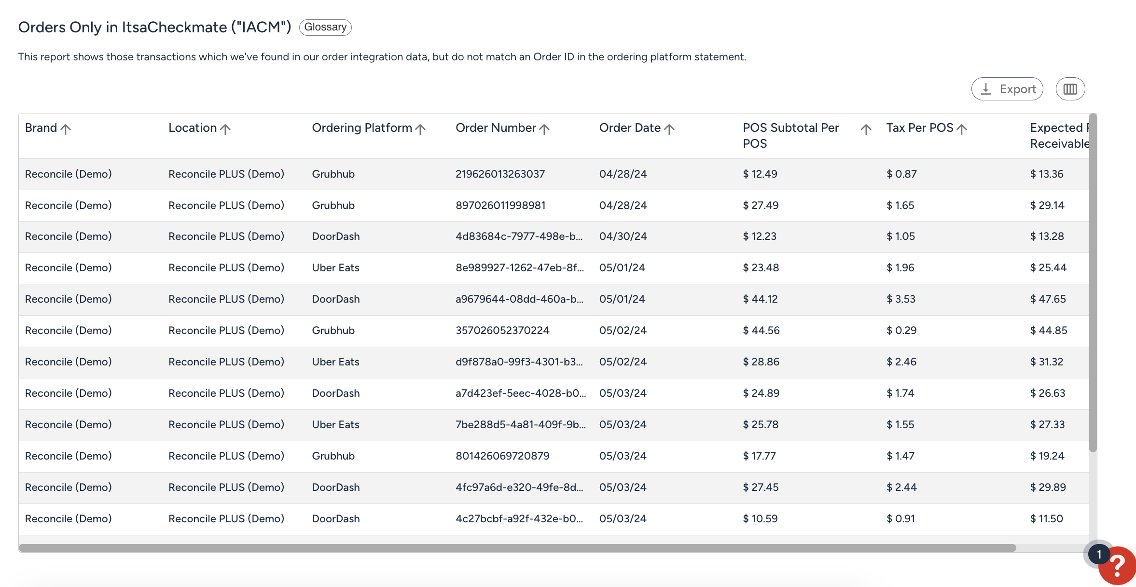Click the Location column header
1136x587 pixels.
coord(193,128)
